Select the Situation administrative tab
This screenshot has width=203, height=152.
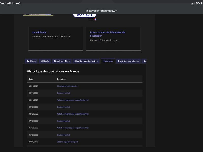coord(86,61)
